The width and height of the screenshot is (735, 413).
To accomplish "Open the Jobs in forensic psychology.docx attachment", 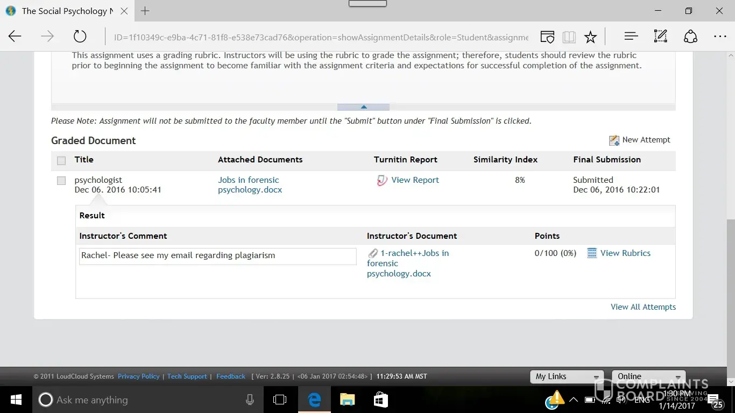I will (249, 185).
